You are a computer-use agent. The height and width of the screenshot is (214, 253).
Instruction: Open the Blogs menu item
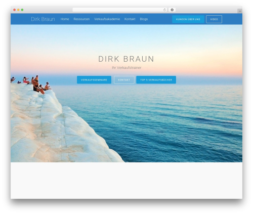point(144,19)
